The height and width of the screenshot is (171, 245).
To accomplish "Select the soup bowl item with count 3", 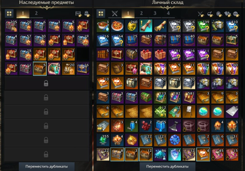I will pyautogui.click(x=103, y=26).
